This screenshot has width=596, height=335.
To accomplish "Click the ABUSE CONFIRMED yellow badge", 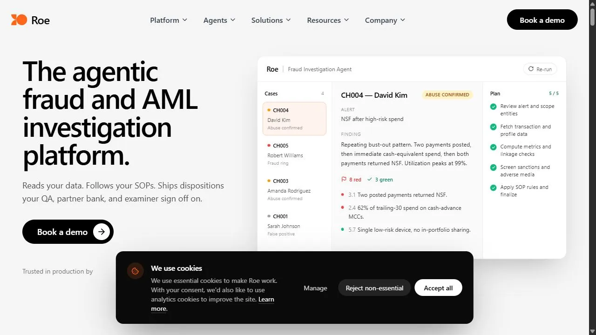I will click(447, 95).
